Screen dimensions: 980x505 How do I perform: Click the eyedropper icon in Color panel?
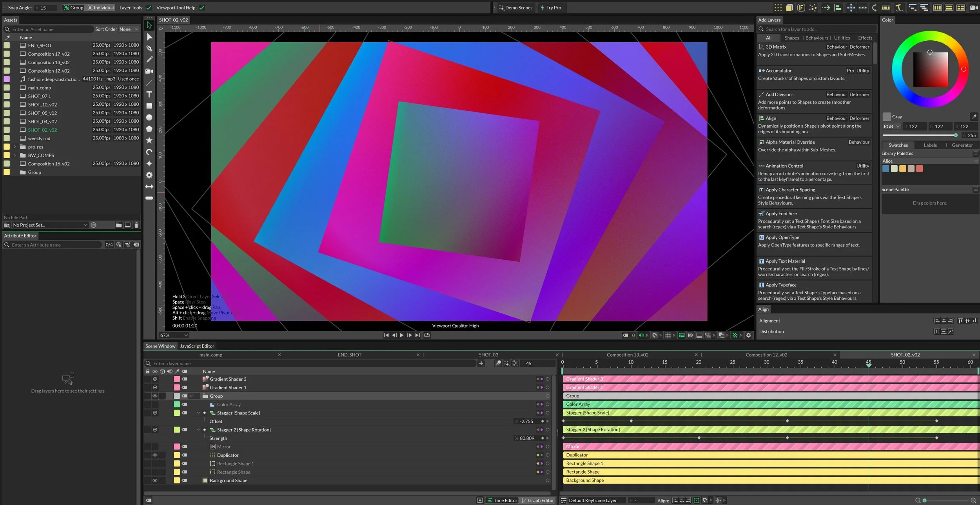click(974, 117)
